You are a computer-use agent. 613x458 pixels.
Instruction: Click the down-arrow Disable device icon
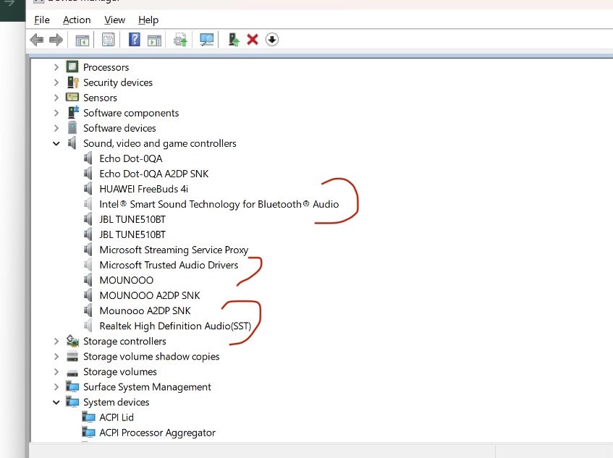pyautogui.click(x=272, y=40)
